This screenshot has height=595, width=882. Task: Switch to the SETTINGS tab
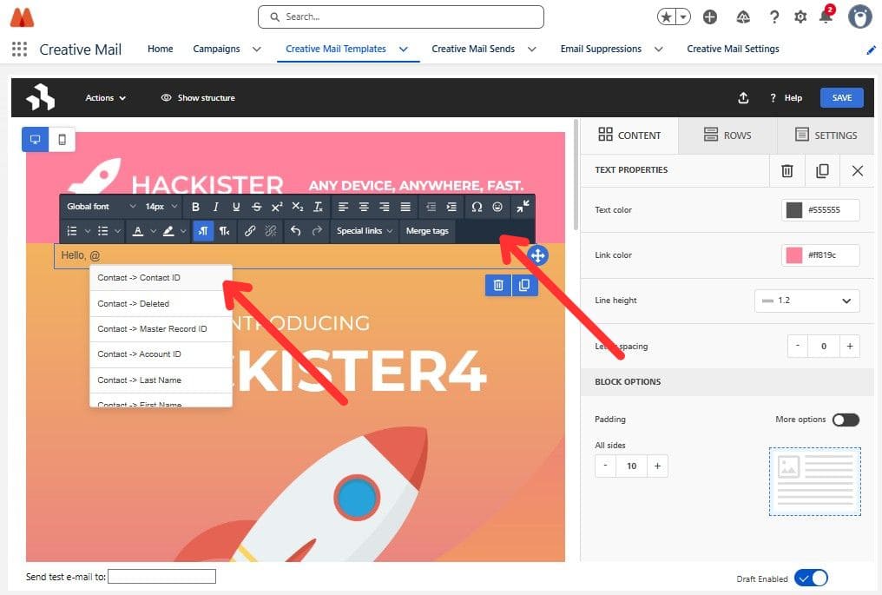pyautogui.click(x=826, y=136)
